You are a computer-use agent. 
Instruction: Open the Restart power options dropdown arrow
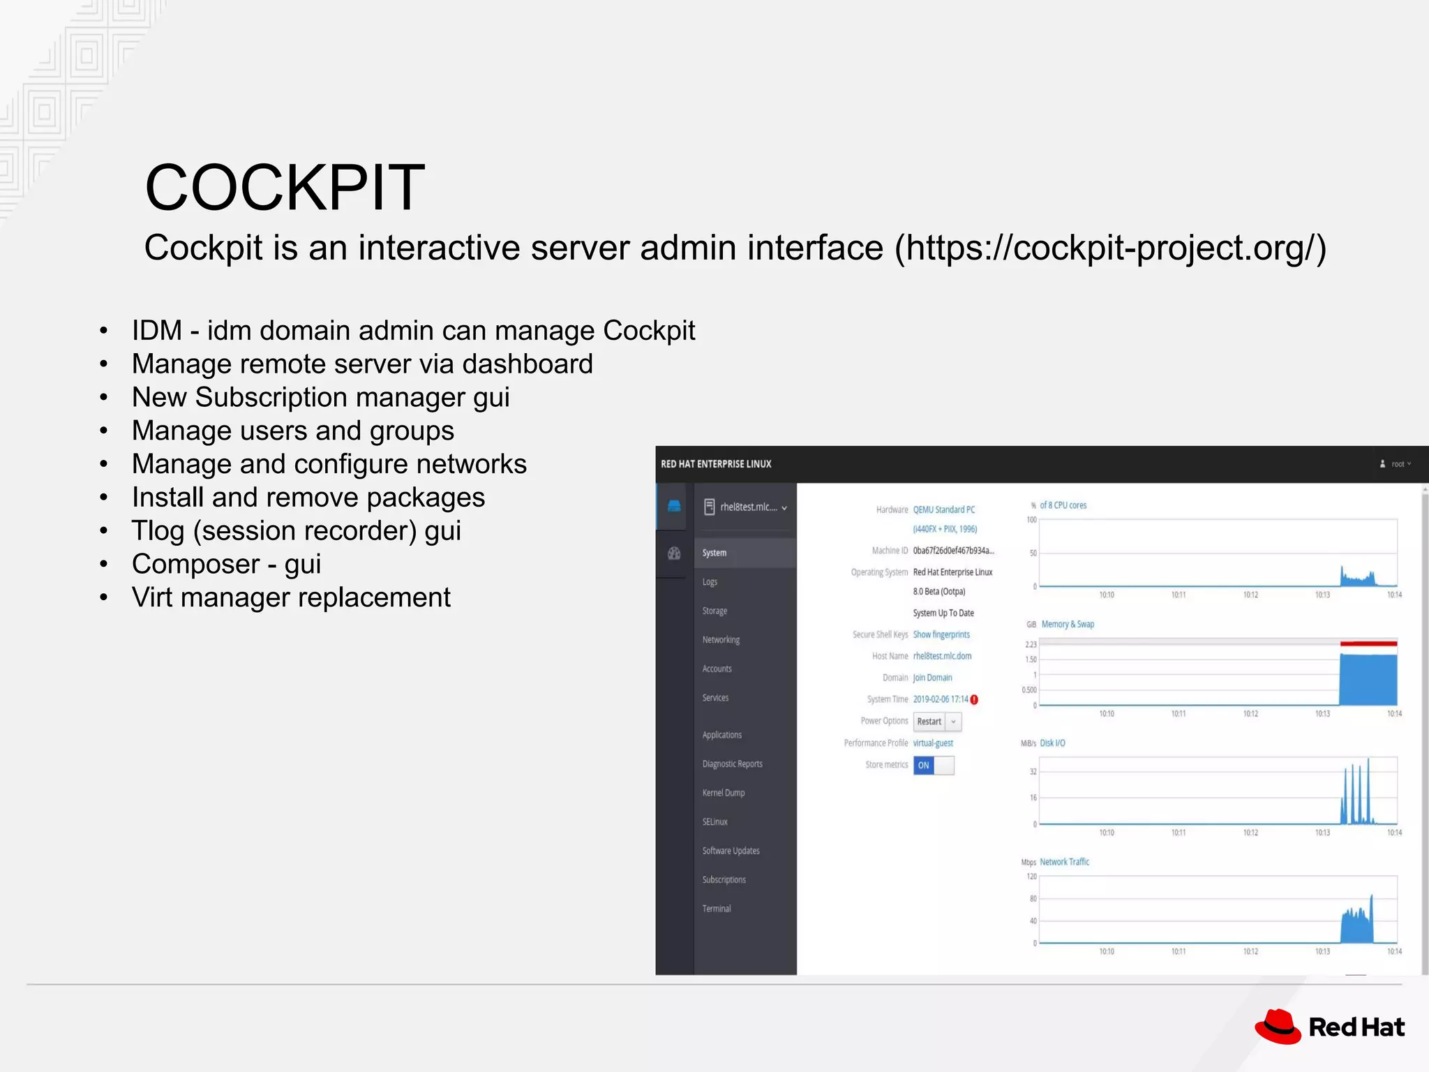click(953, 722)
